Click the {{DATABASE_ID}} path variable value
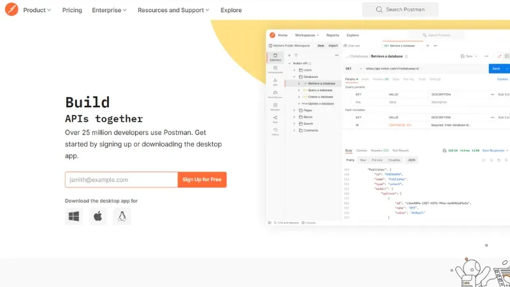The height and width of the screenshot is (287, 510). click(x=400, y=125)
